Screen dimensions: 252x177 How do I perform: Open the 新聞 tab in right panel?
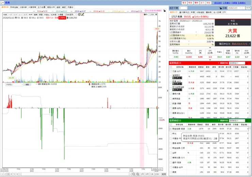pyautogui.click(x=193, y=12)
